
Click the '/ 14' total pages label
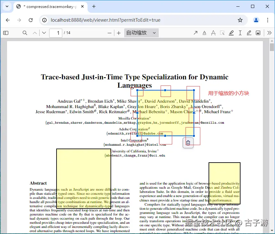tap(67, 33)
